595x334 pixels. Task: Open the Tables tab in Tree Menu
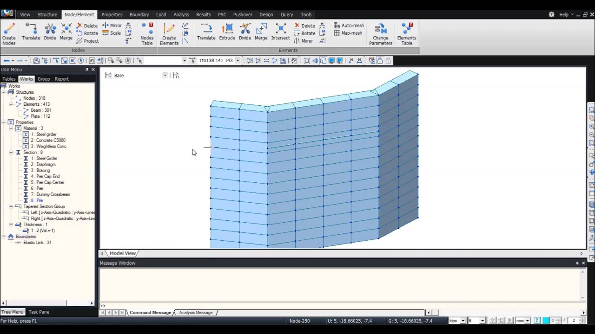(9, 79)
